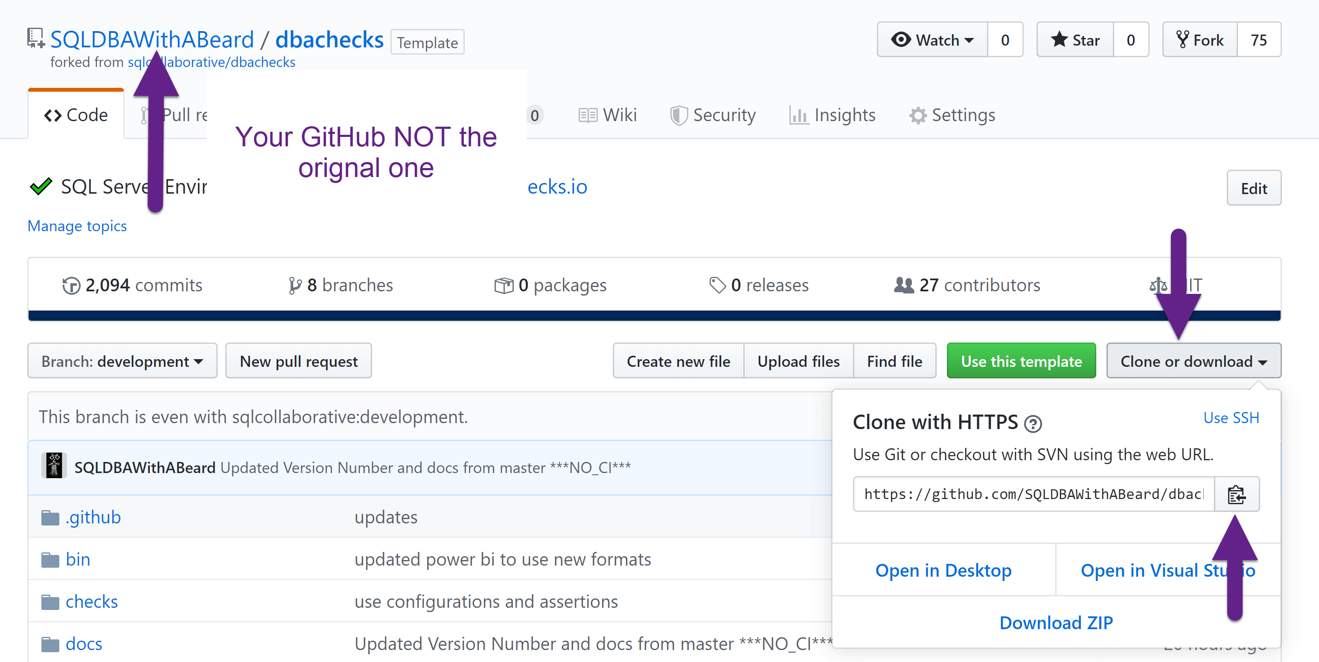Click the commits history clock icon
Viewport: 1319px width, 662px height.
[71, 285]
